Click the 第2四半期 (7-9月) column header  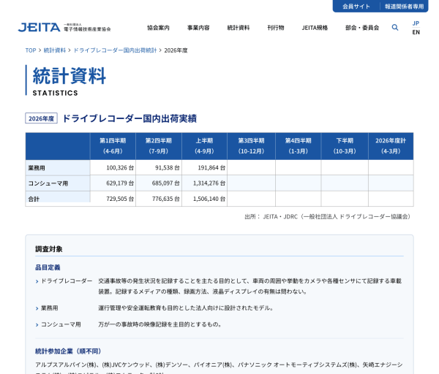click(x=159, y=146)
